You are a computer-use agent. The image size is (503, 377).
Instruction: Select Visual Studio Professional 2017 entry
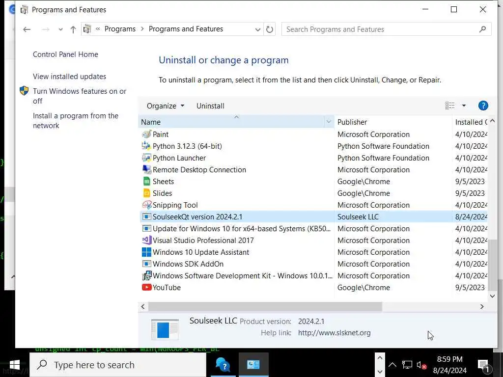coord(203,241)
